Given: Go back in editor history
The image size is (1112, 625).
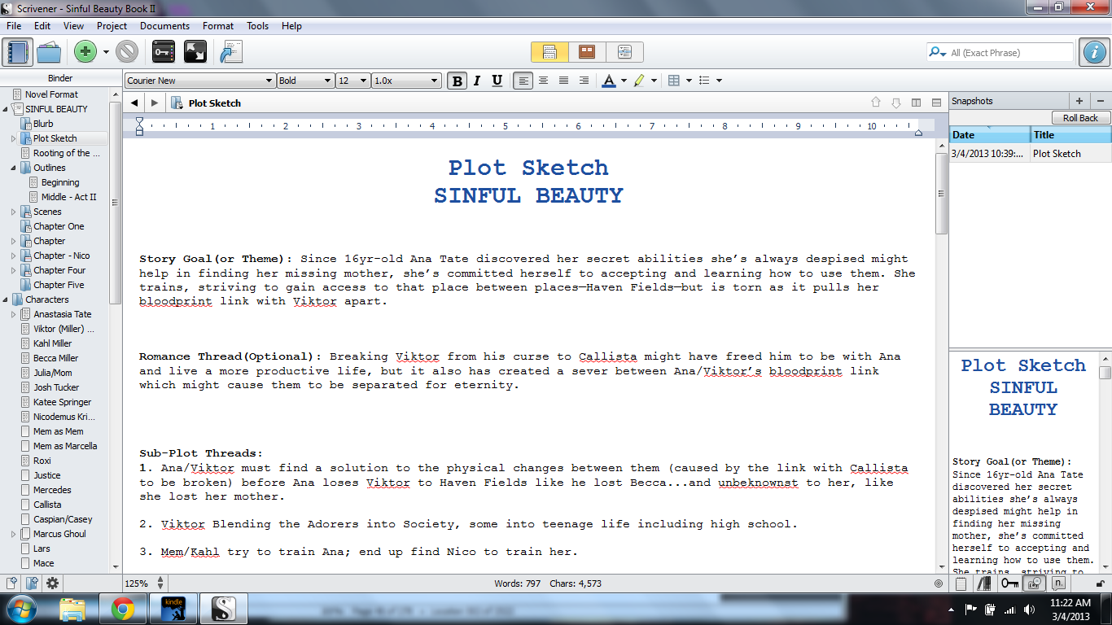Looking at the screenshot, I should pos(134,103).
